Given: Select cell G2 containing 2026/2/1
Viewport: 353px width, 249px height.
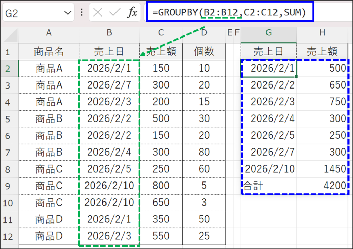Looking at the screenshot, I should pos(269,69).
